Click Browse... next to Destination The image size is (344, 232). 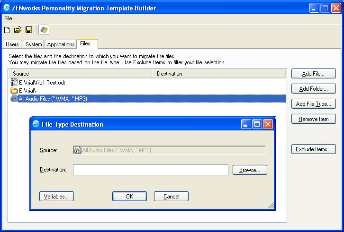click(250, 170)
